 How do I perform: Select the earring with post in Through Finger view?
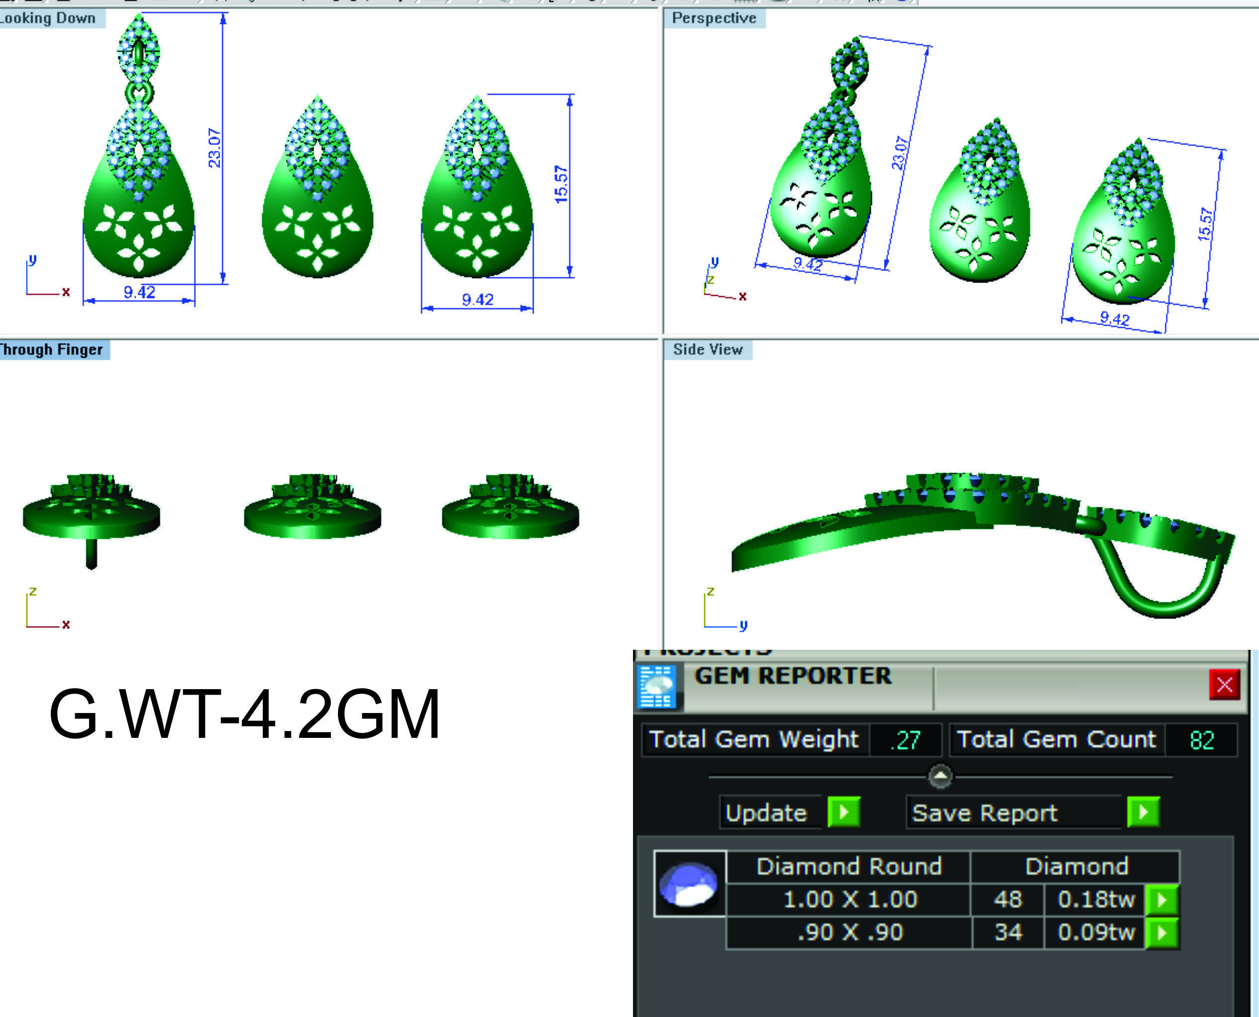point(91,518)
